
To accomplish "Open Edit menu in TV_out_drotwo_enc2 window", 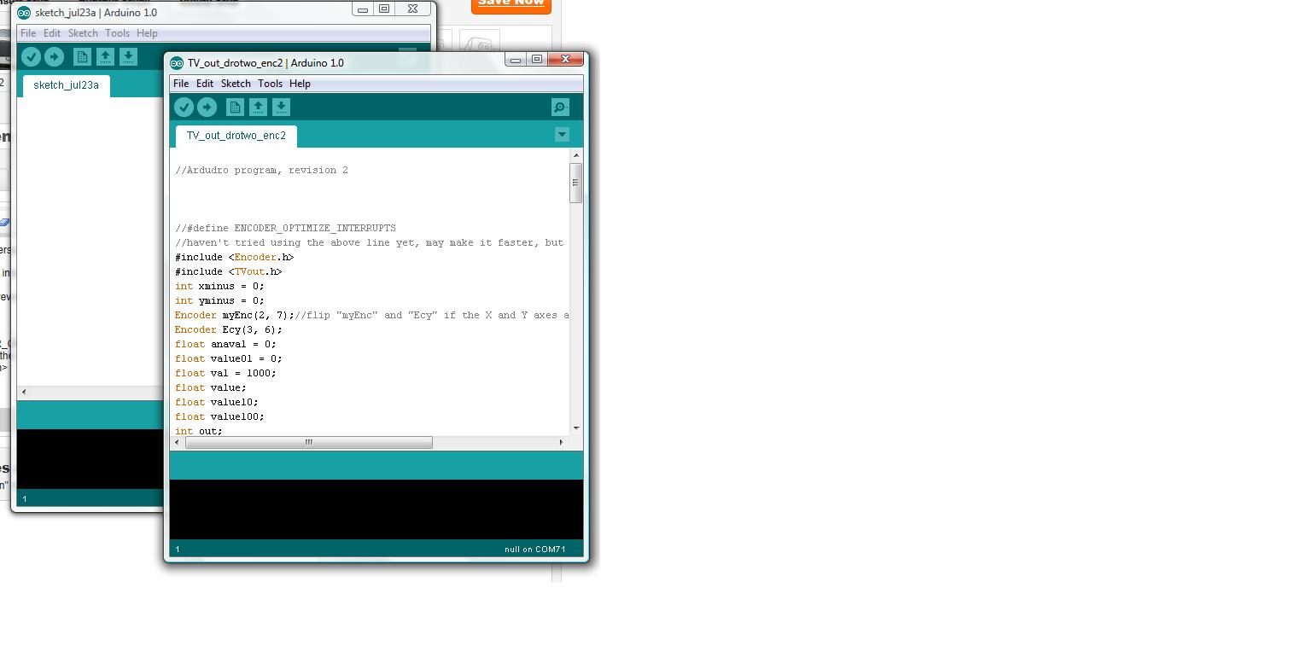I will tap(205, 84).
